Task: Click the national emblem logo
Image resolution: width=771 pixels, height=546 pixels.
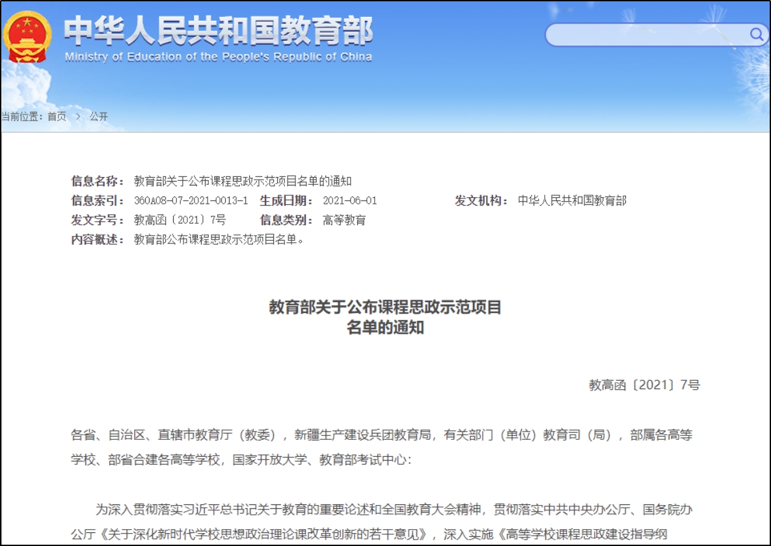Action: pyautogui.click(x=27, y=37)
